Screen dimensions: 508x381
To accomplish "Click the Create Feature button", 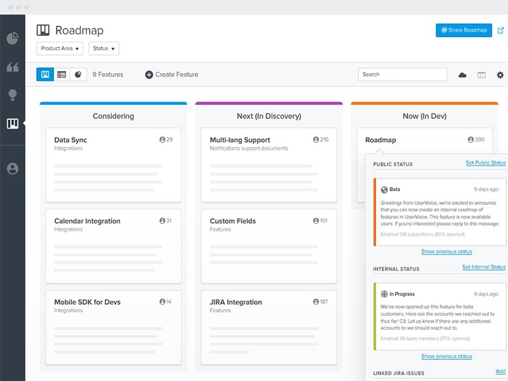I will tap(171, 74).
